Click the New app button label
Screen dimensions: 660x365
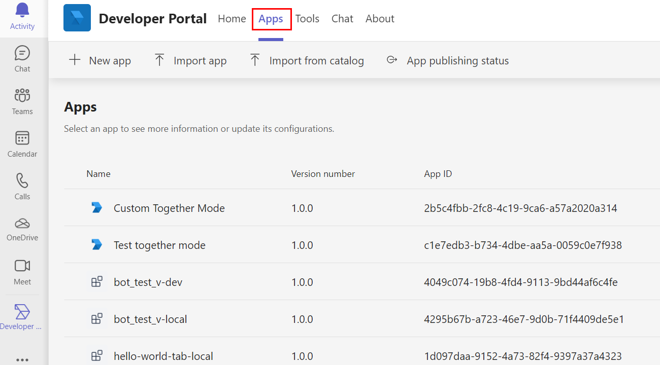coord(110,61)
